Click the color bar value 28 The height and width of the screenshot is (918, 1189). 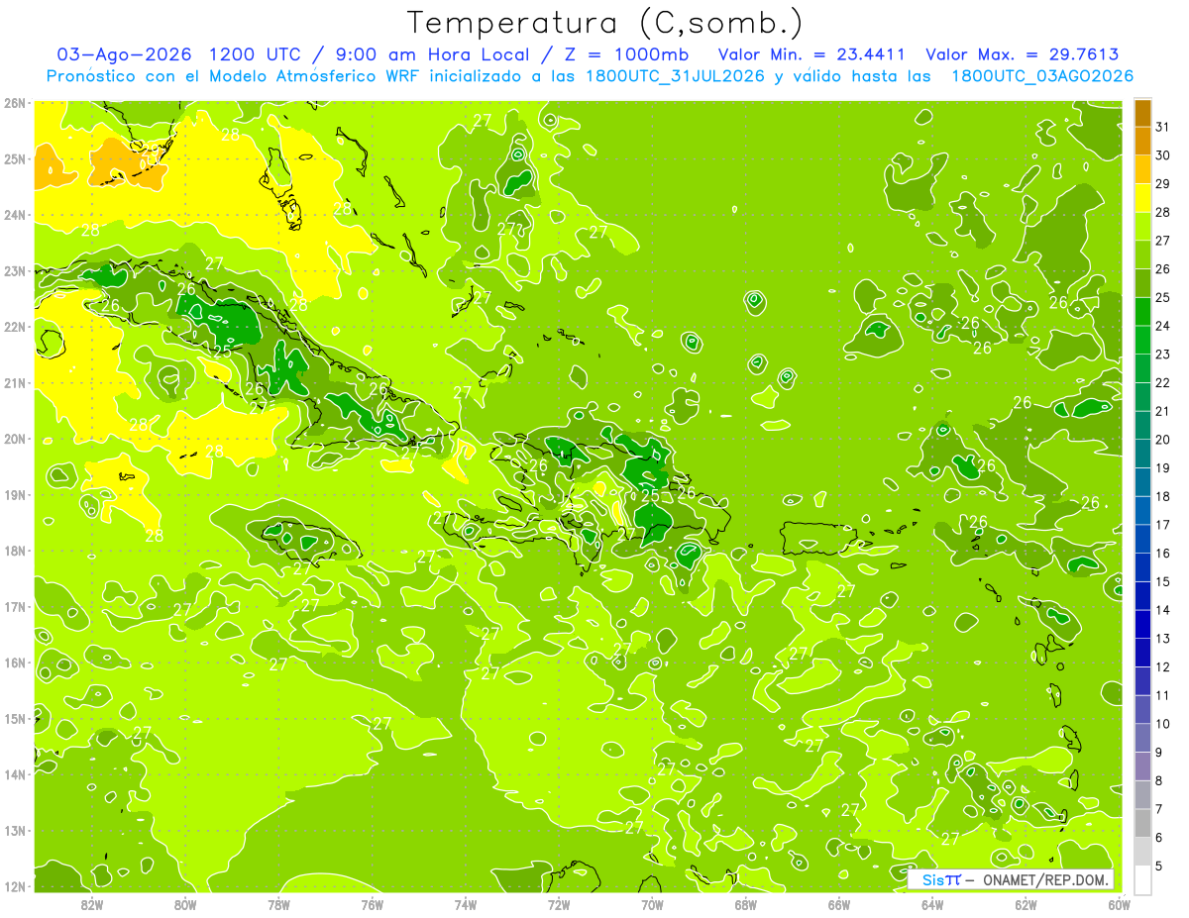pos(1162,213)
